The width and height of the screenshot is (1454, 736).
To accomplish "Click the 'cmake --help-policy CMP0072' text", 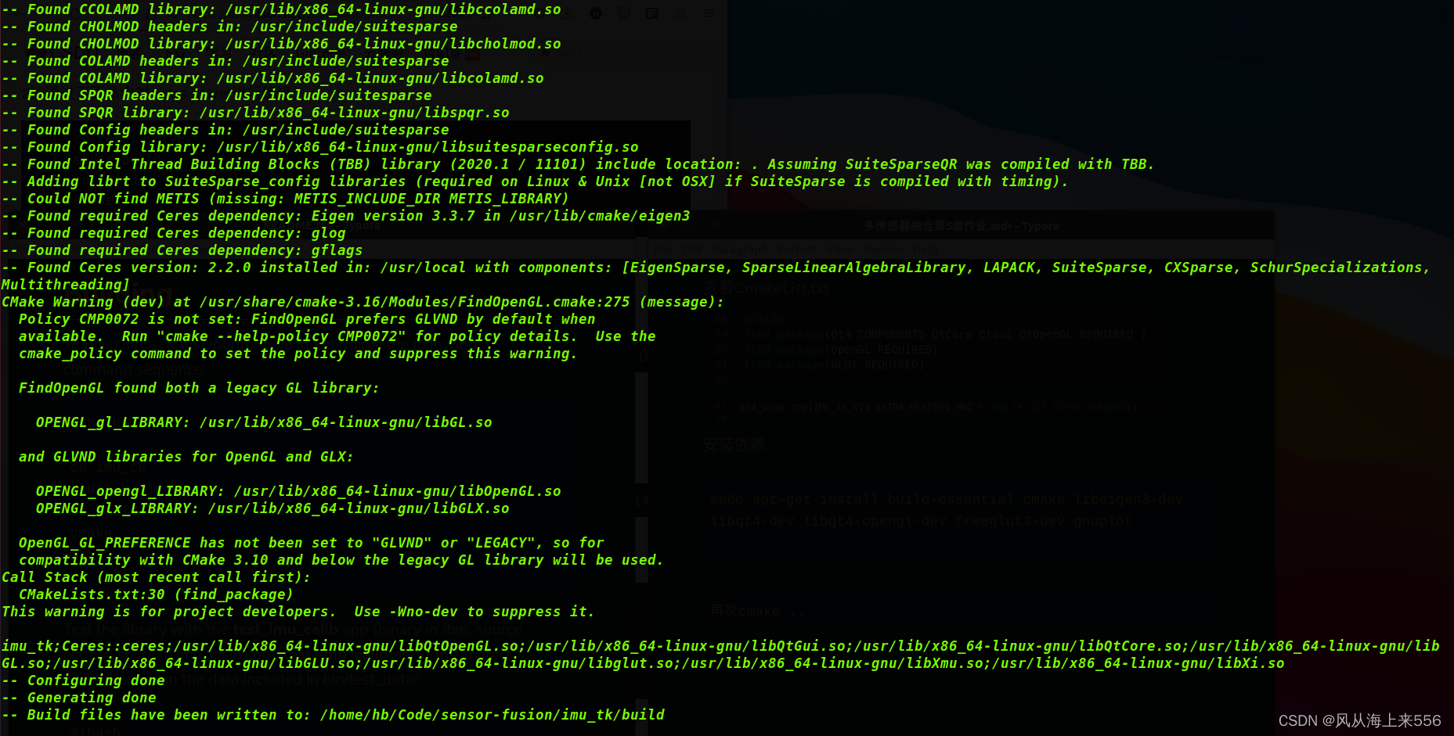I will point(281,336).
